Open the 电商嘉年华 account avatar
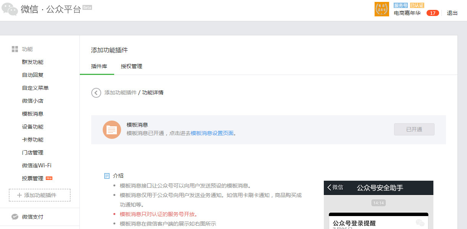The image size is (467, 229). (382, 9)
